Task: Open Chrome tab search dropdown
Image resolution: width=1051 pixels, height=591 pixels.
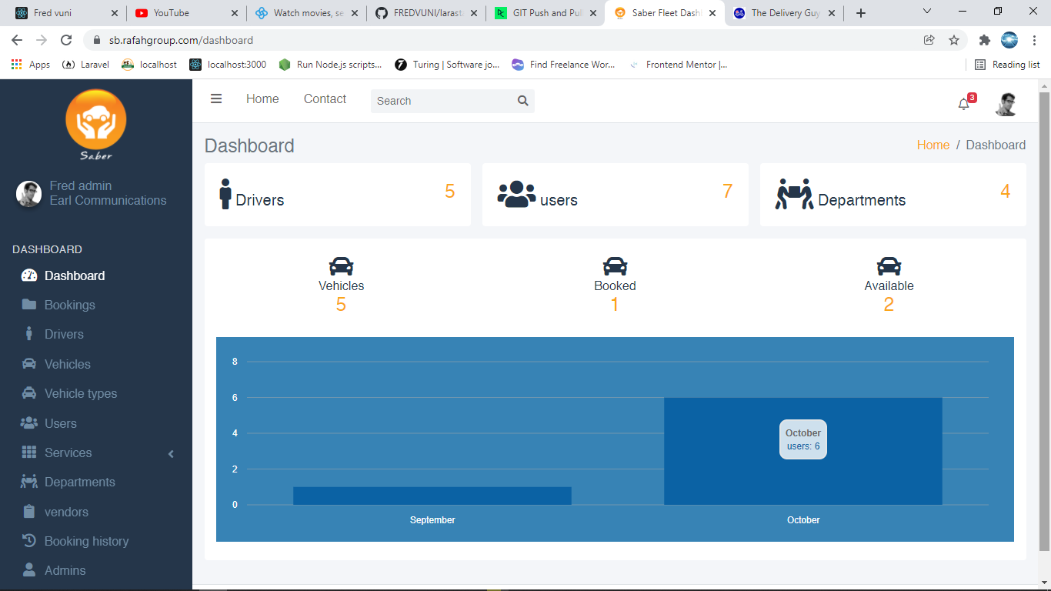Action: coord(926,12)
